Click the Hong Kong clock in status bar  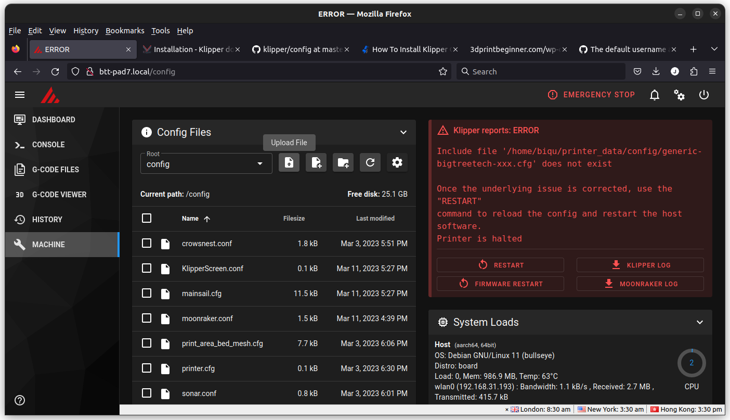[x=686, y=410]
